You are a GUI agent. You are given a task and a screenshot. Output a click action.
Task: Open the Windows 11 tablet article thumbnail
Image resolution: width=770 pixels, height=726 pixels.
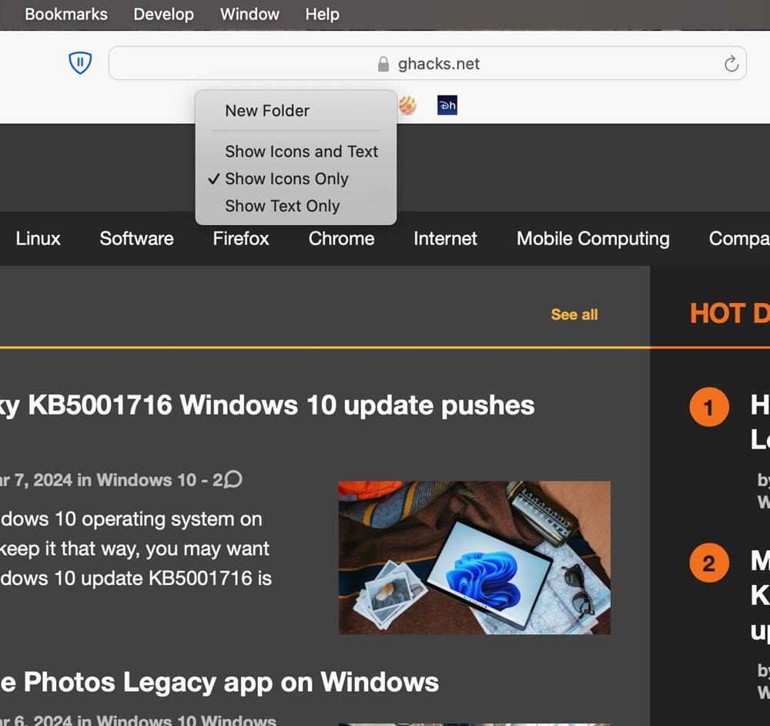[474, 557]
